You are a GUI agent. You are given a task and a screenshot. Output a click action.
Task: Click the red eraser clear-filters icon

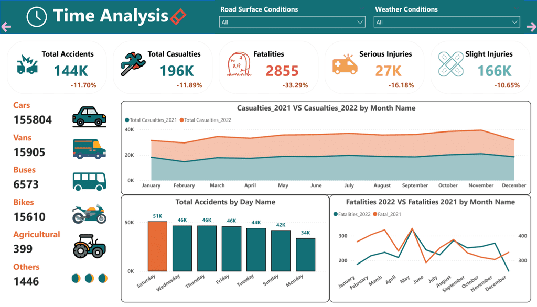pos(178,16)
